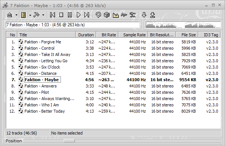The width and height of the screenshot is (225, 146).
Task: Click the ~207 k bit rate cell
Action: [x=107, y=73]
